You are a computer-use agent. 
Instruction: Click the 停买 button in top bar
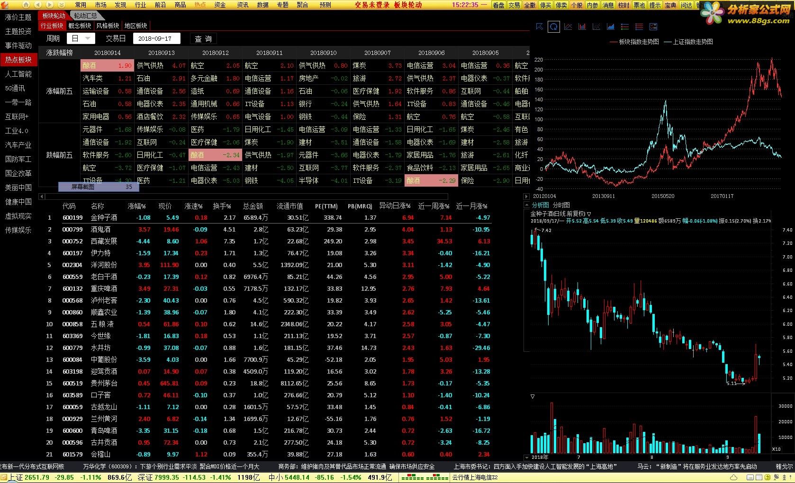click(x=545, y=5)
